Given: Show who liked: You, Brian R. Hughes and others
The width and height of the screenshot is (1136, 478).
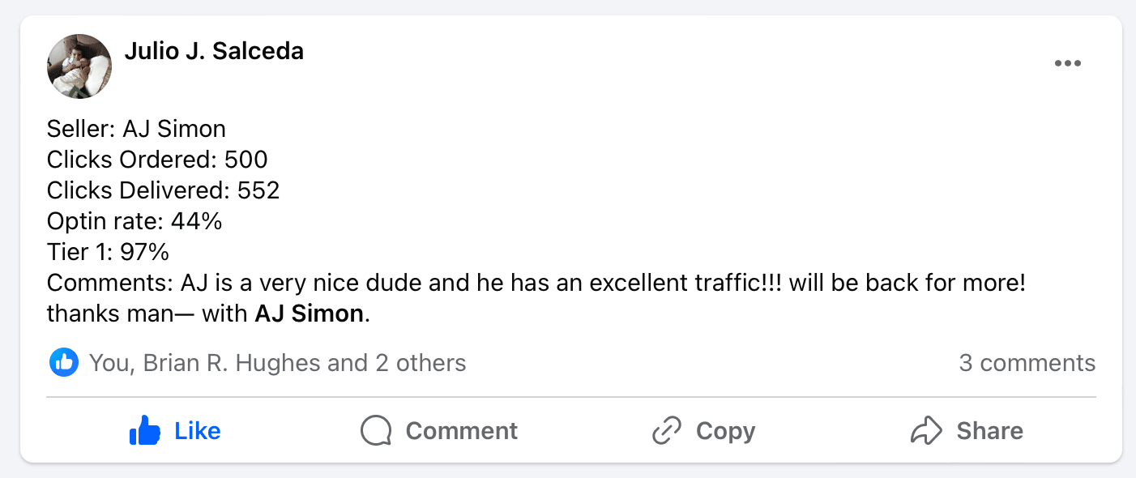Looking at the screenshot, I should tap(277, 363).
